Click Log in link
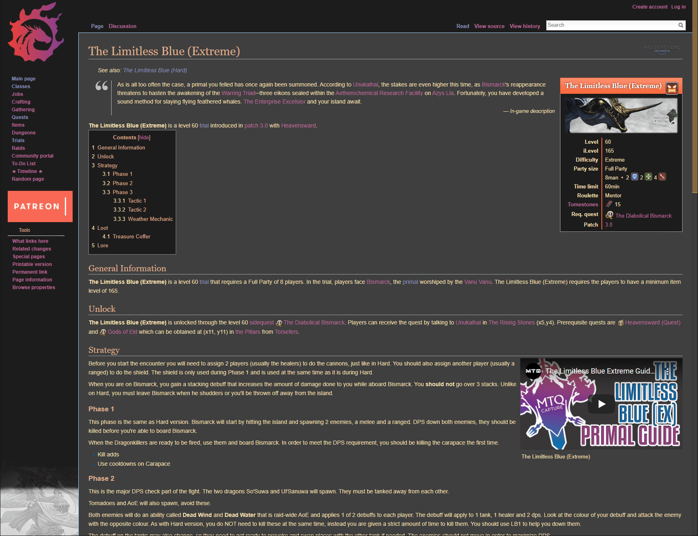This screenshot has width=698, height=536. (678, 7)
